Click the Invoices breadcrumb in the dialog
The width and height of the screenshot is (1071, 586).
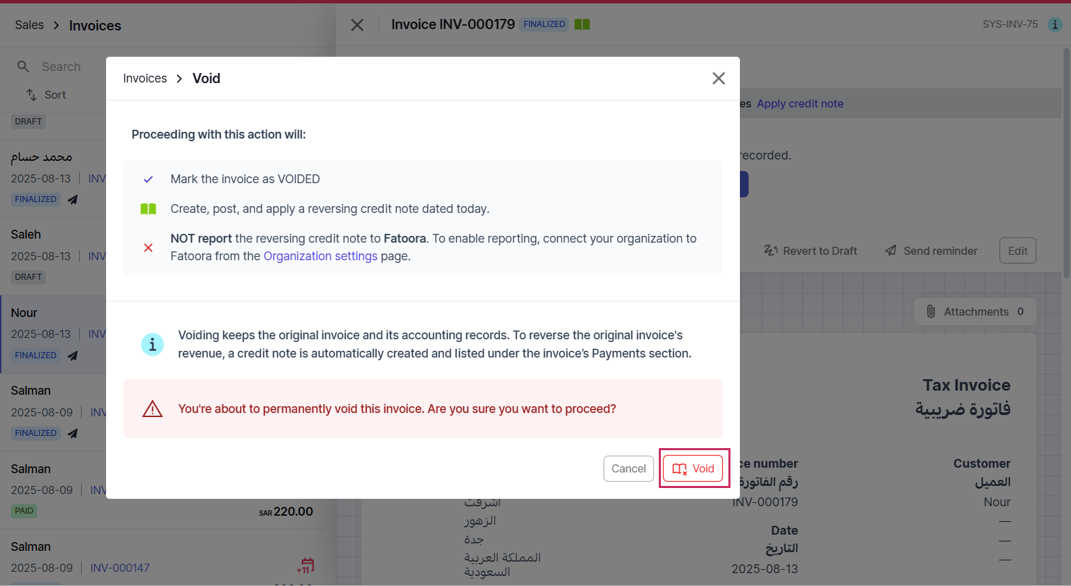pyautogui.click(x=145, y=78)
